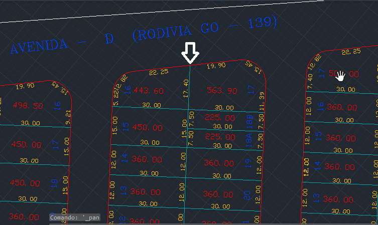
Task: Click the 17.40 dimension text
Action: click(x=187, y=91)
